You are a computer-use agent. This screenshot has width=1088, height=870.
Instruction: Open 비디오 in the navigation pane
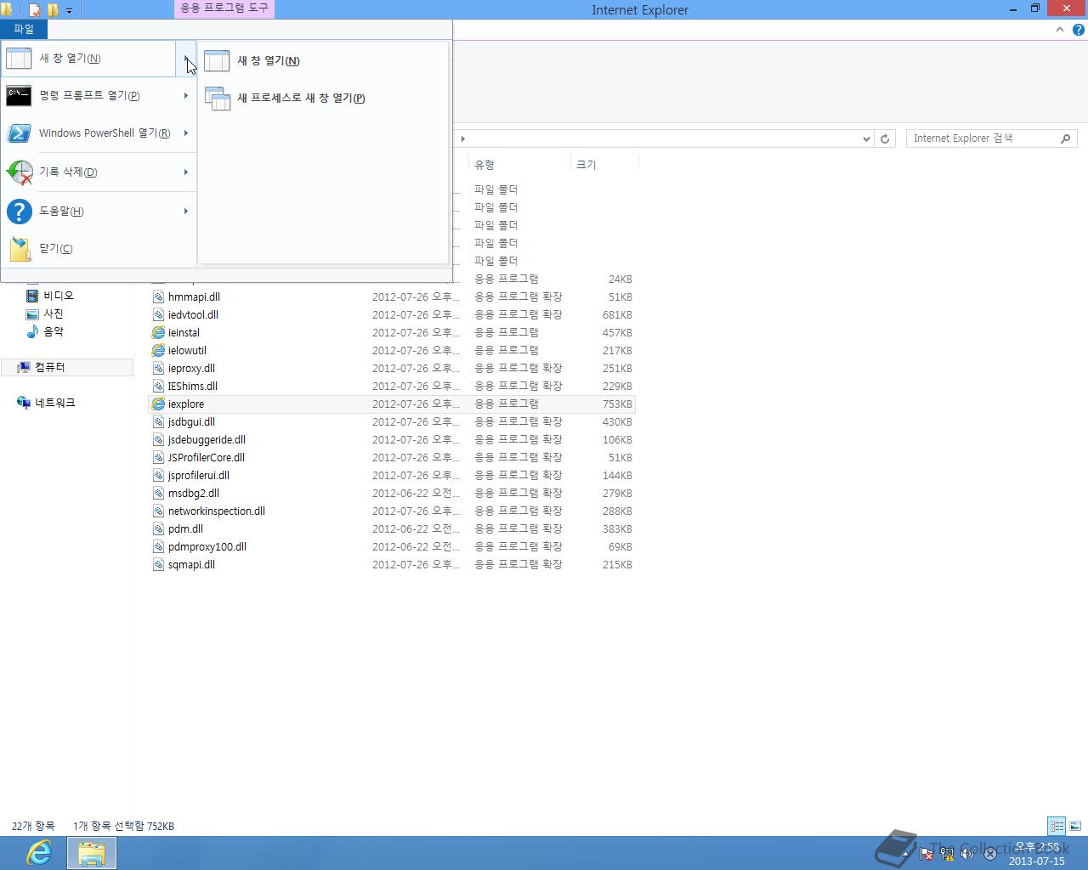[x=59, y=296]
